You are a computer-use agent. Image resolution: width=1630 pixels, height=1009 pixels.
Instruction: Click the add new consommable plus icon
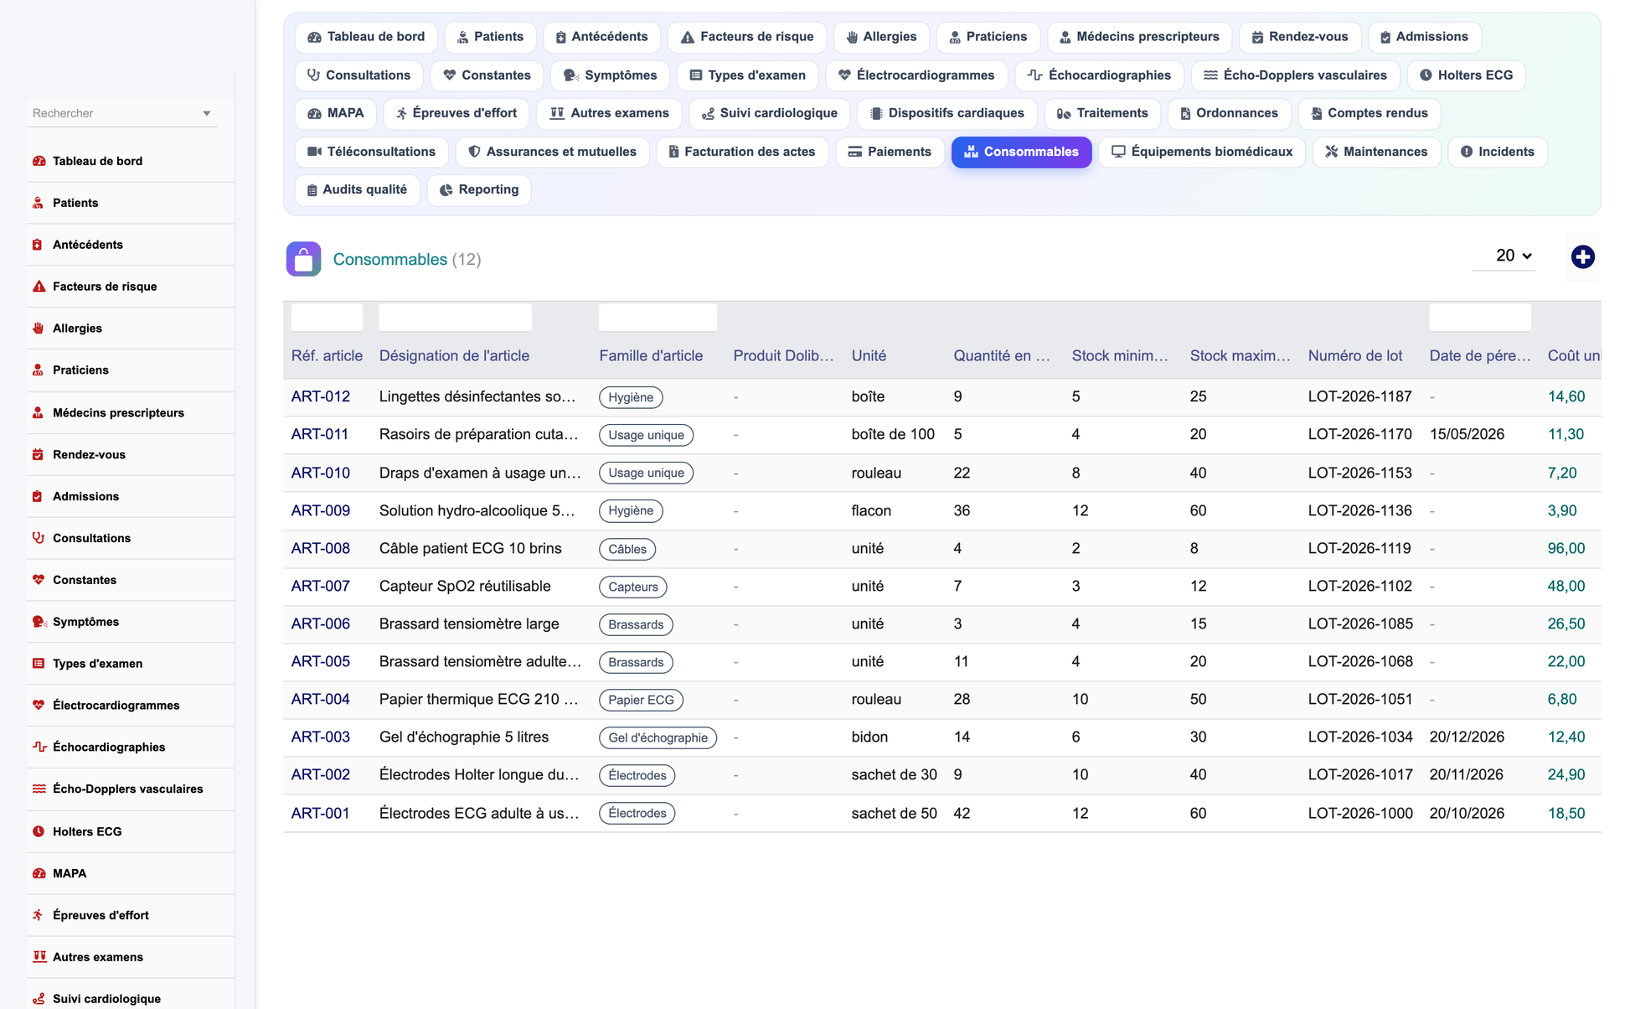pyautogui.click(x=1582, y=257)
